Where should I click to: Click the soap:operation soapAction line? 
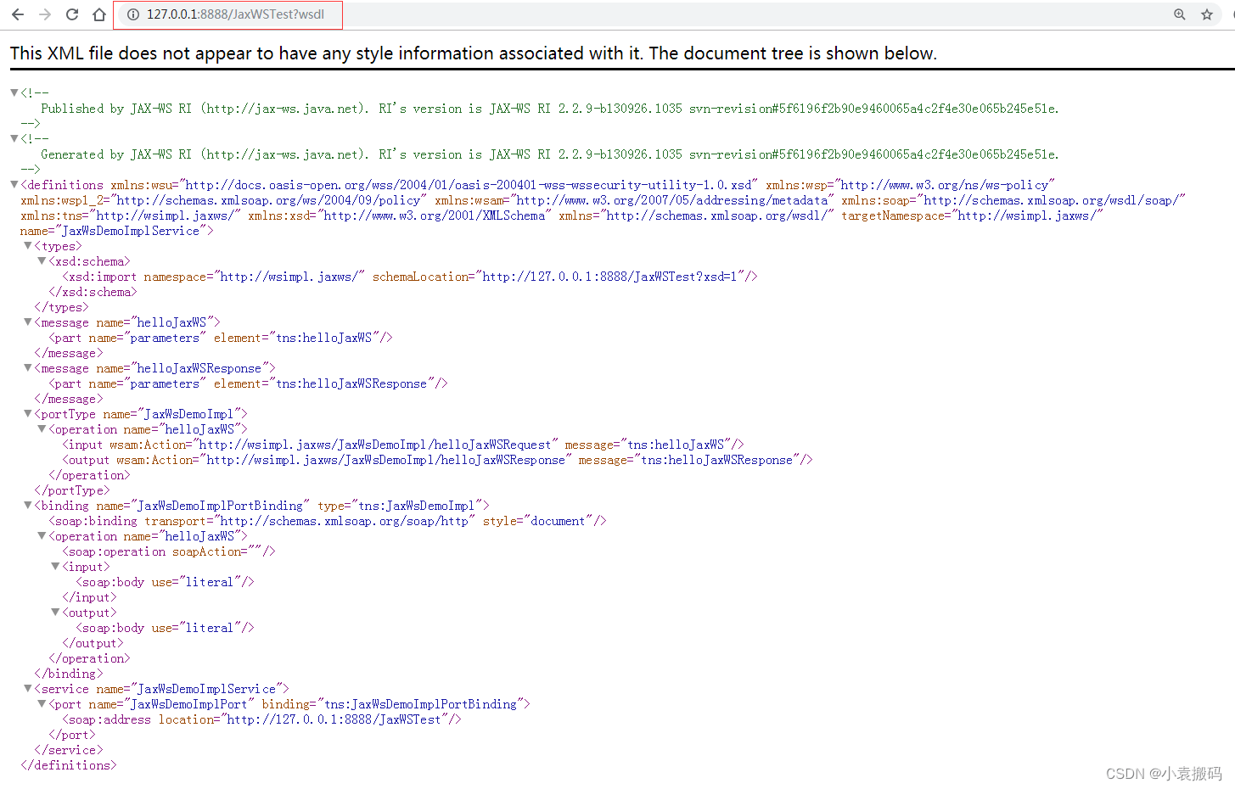coord(169,551)
